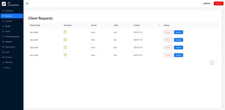Screen dimensions: 225x110
Task: Open the Preprocessors section
Action: pyautogui.click(x=12, y=47)
